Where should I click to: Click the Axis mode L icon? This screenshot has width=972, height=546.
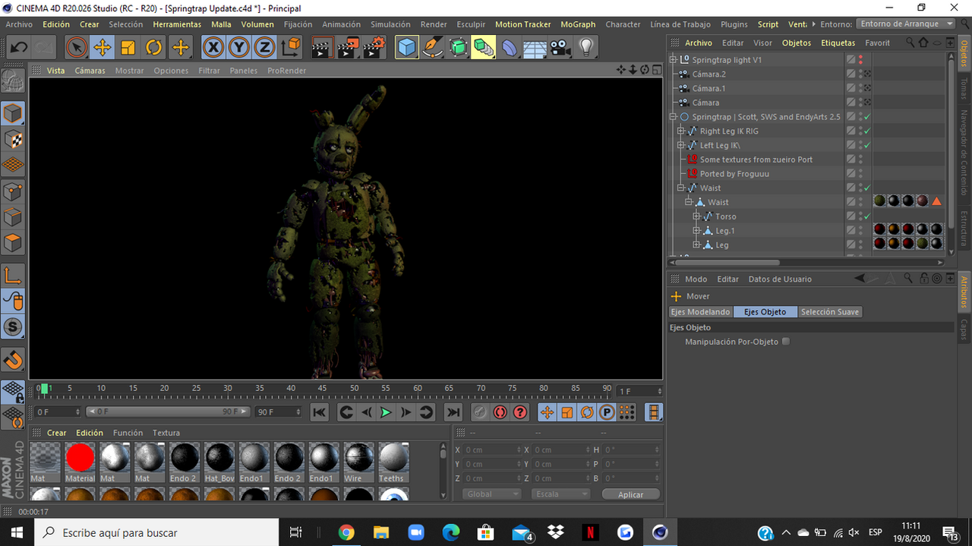13,275
